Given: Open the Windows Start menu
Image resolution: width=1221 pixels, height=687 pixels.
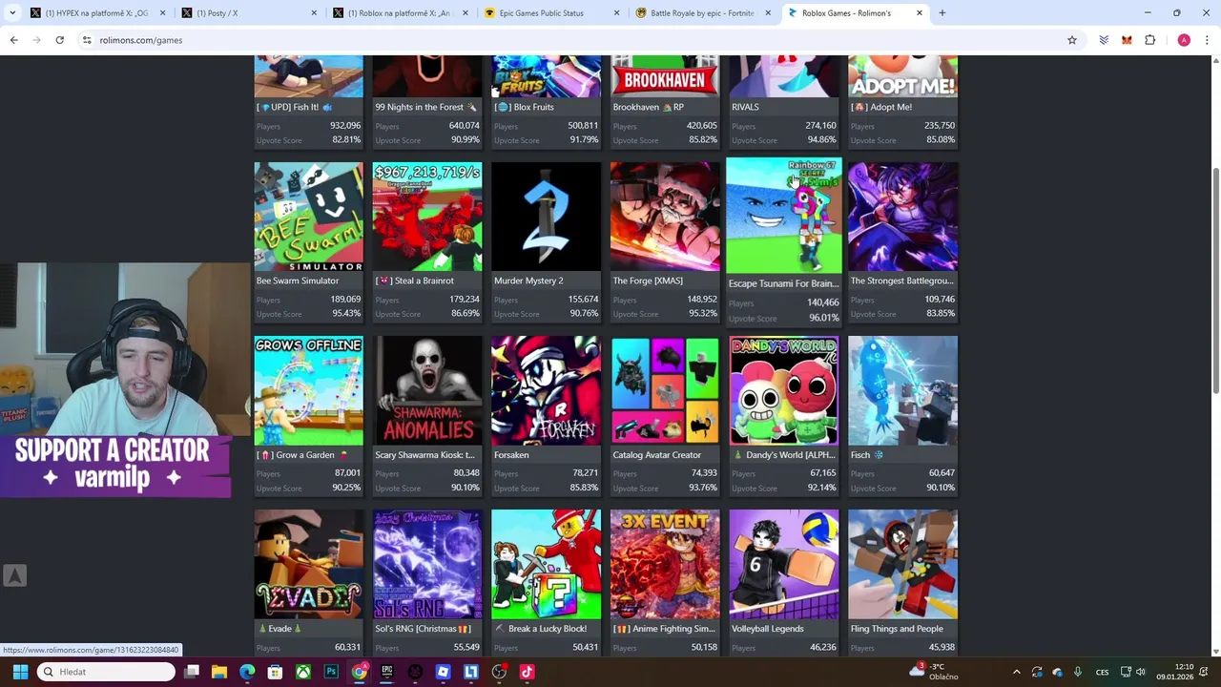Looking at the screenshot, I should (x=20, y=672).
